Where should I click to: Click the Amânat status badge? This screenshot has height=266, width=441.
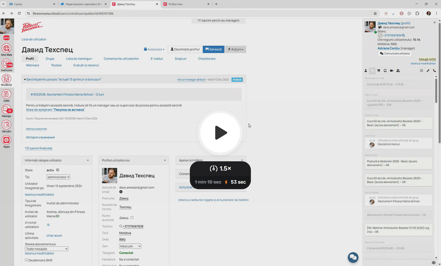tap(237, 80)
